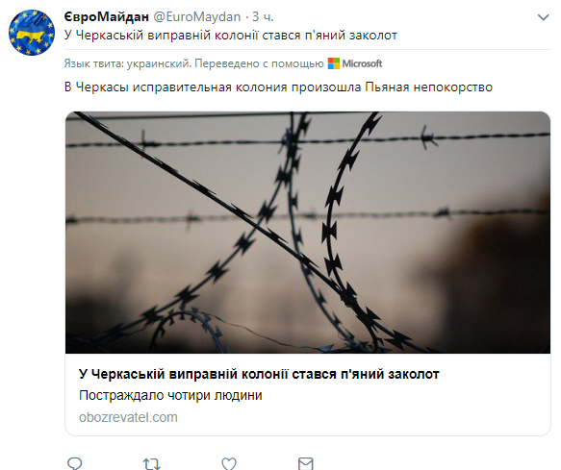Open the barbed wire article image
Screen dimensions: 561x470
[x=308, y=233]
